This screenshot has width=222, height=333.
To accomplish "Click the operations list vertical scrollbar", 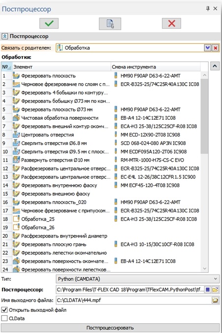I will click(x=205, y=172).
